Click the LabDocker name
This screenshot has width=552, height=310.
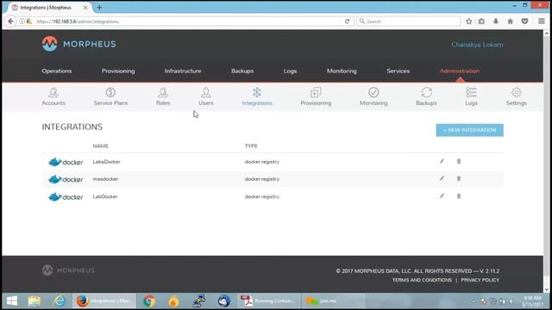tap(105, 196)
